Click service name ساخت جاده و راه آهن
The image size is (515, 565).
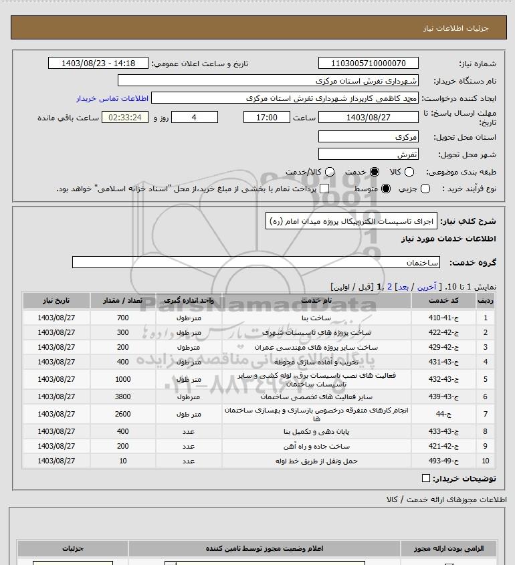tap(316, 446)
